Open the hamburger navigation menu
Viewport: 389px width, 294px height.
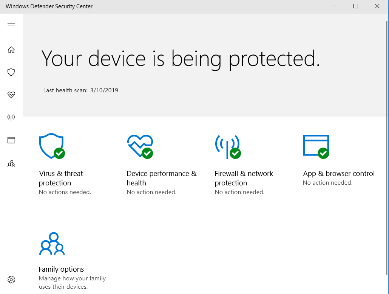click(x=11, y=25)
